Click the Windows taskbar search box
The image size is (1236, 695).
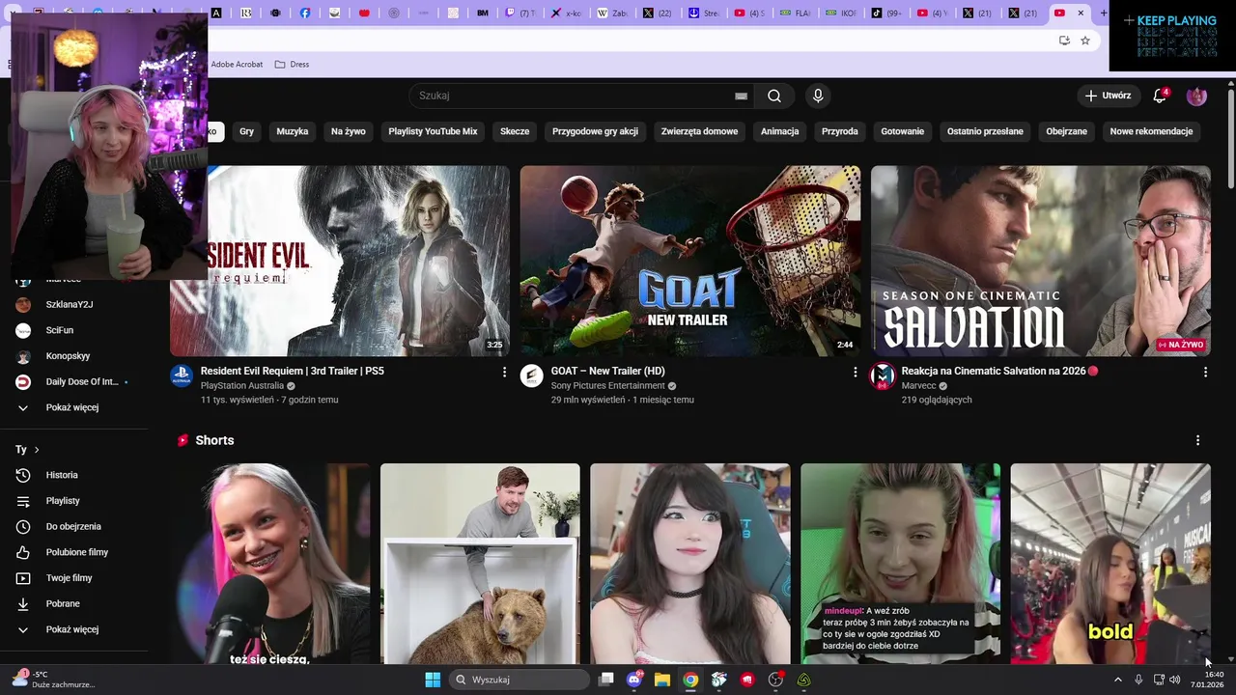point(520,680)
